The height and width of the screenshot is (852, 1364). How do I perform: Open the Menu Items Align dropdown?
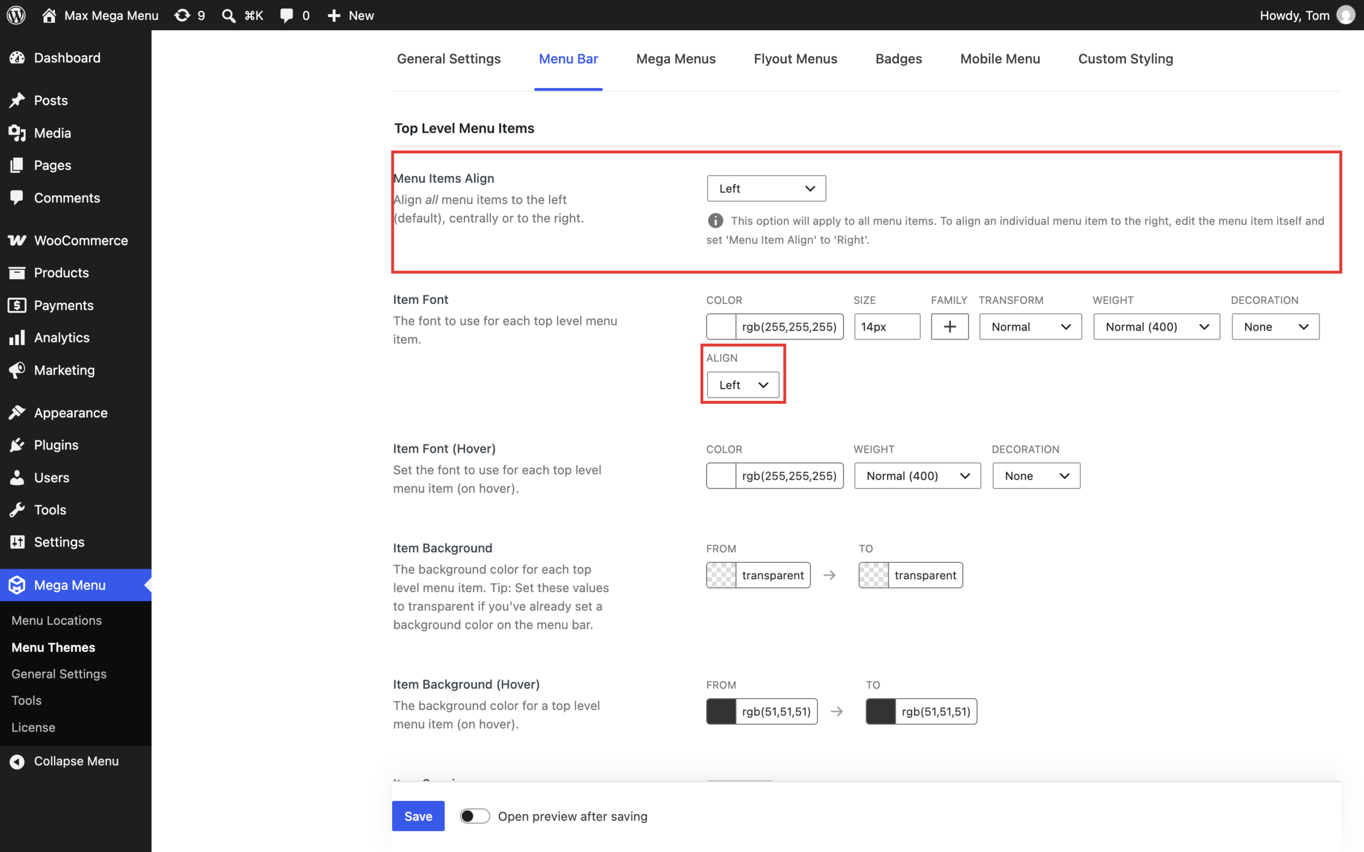coord(767,188)
